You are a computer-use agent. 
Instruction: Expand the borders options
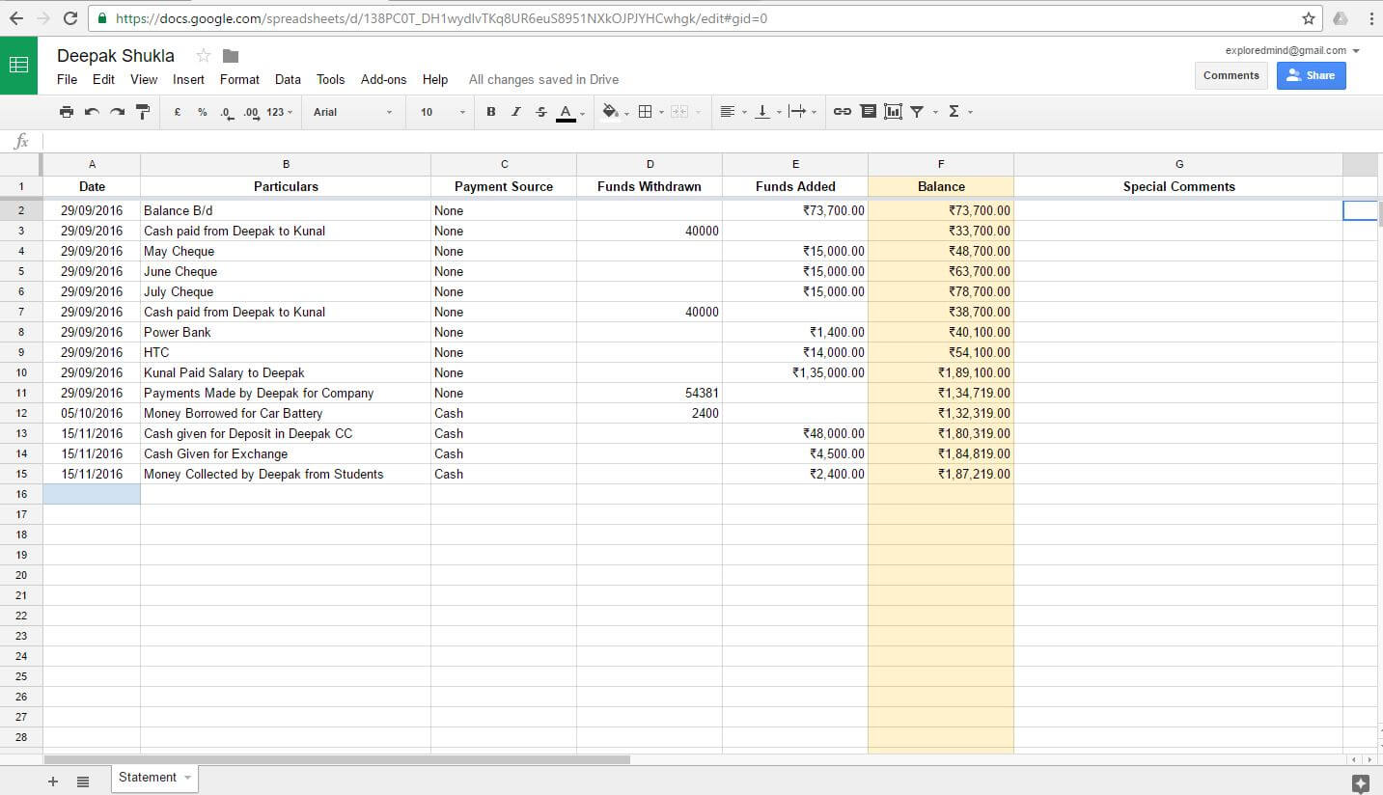(x=662, y=111)
